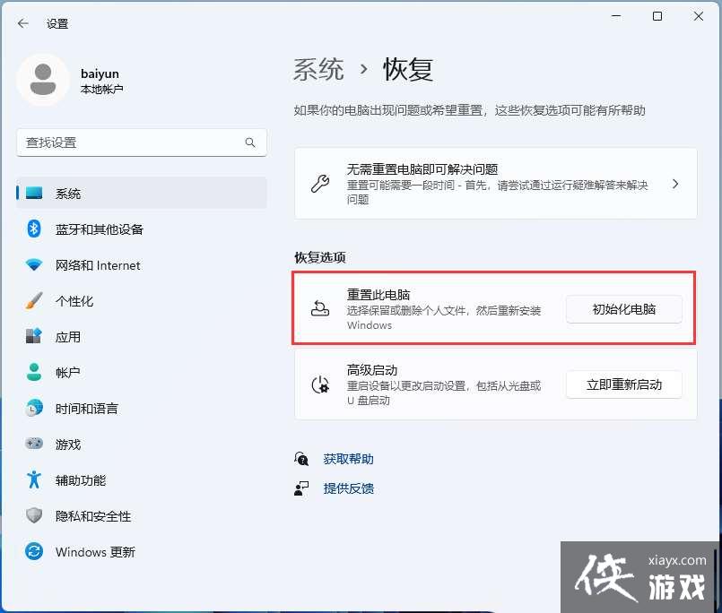Screen dimensions: 722x613
Task: Click the back arrow in title bar
Action: coord(23,24)
